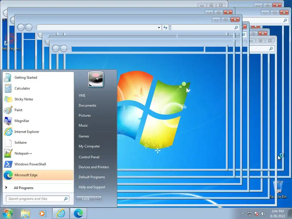Open the VM1 user folder
This screenshot has width=292, height=219.
pos(82,95)
